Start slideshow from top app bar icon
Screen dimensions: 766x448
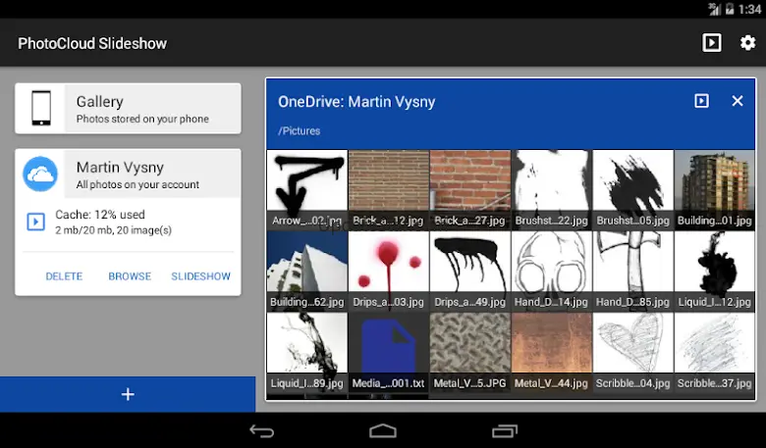tap(711, 43)
